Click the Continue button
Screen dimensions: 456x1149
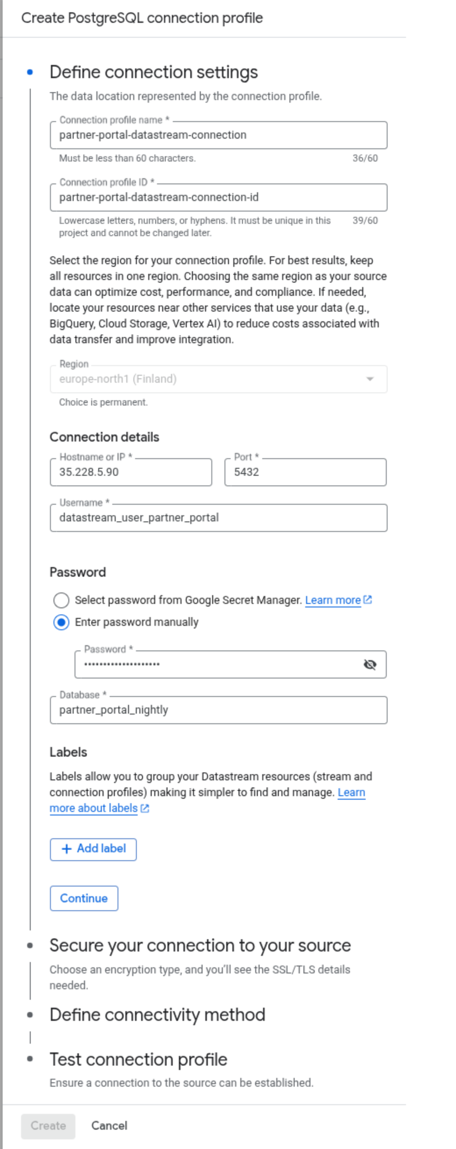coord(84,898)
